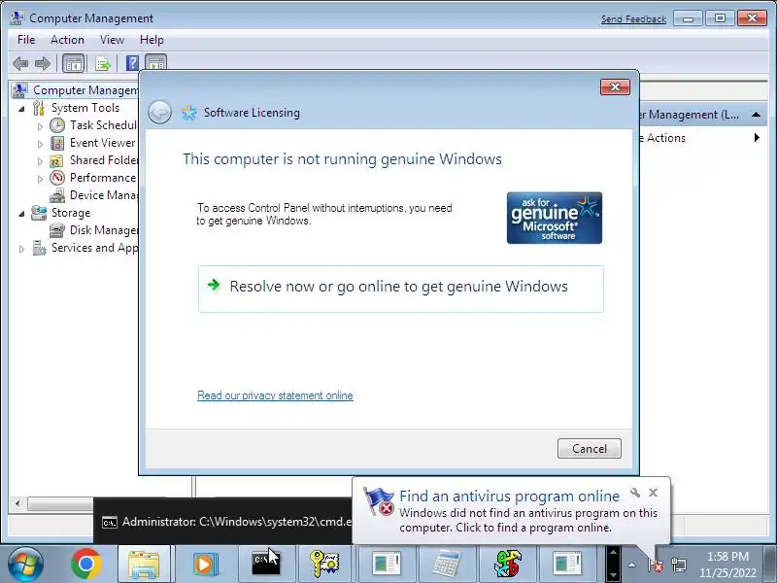
Task: Open the Action menu
Action: (x=67, y=40)
